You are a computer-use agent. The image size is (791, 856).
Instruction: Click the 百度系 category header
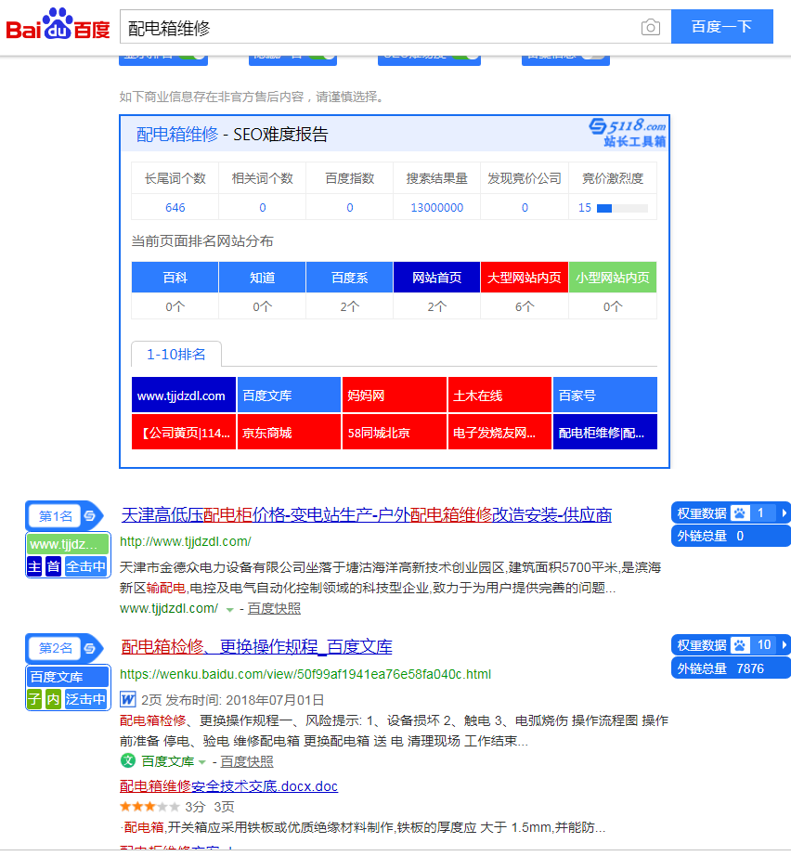tap(349, 278)
